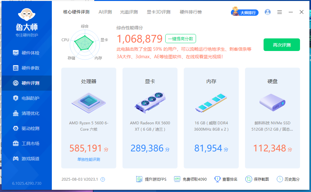The height and width of the screenshot is (192, 311).
Task: Click the 内存 card heading
Action: pos(211,81)
